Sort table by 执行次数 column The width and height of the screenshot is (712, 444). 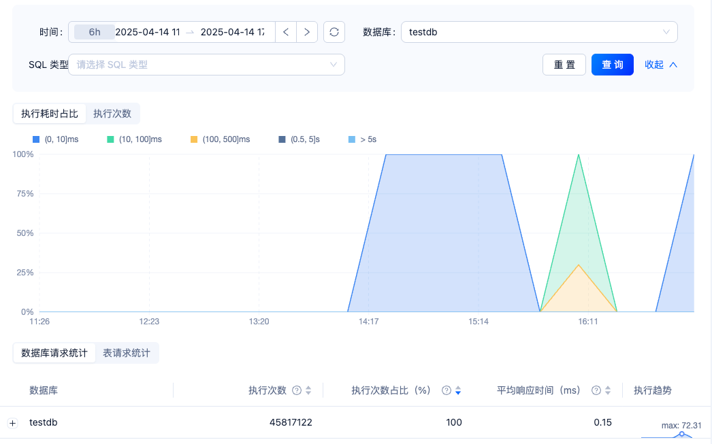[x=308, y=390]
